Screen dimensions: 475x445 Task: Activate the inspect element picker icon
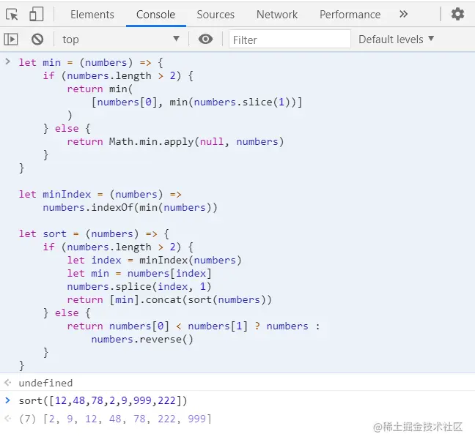pos(12,15)
